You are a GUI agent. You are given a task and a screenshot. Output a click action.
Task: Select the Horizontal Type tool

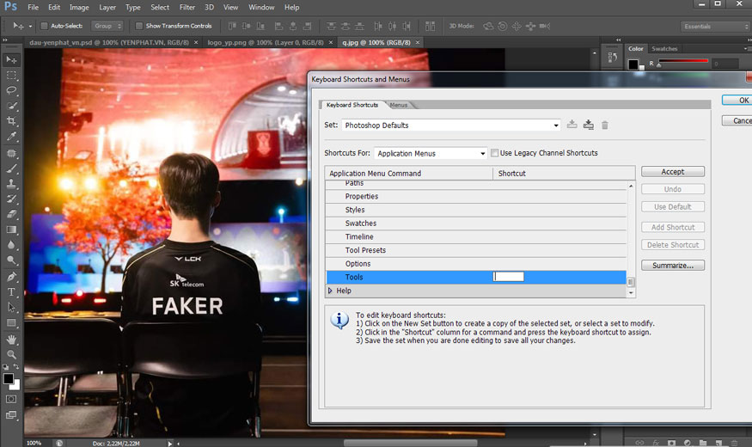point(11,292)
